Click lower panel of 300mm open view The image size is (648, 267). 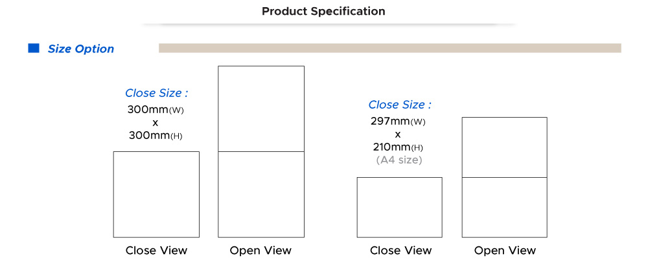(x=261, y=195)
